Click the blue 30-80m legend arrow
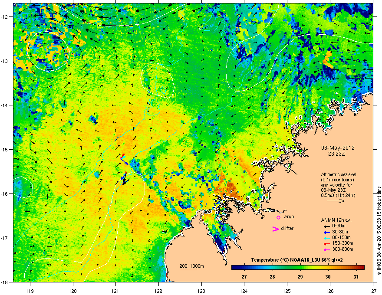Screen dimensions: 382x295 coord(326,232)
